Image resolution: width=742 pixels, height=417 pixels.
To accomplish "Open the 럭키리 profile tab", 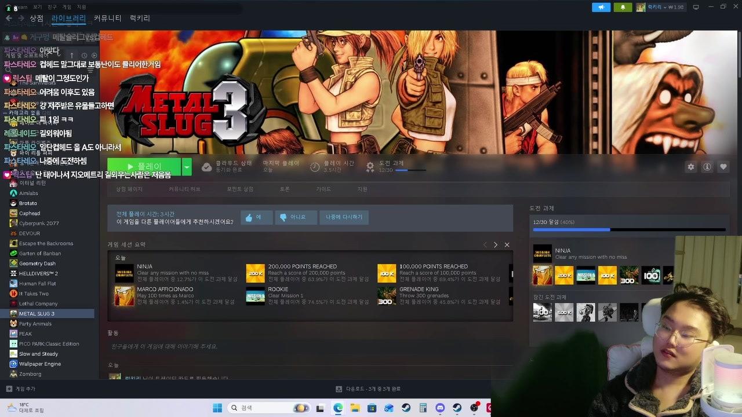I will pos(140,18).
